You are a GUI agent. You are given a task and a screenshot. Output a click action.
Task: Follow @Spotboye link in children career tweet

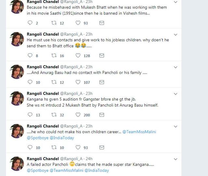pos(38,138)
